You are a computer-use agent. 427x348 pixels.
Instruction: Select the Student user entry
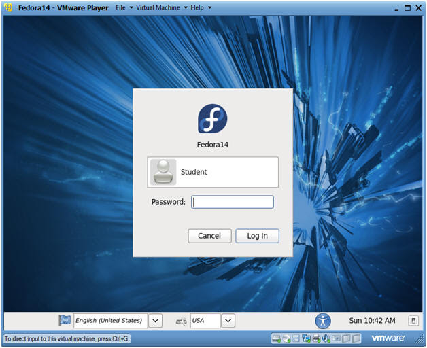(x=213, y=172)
